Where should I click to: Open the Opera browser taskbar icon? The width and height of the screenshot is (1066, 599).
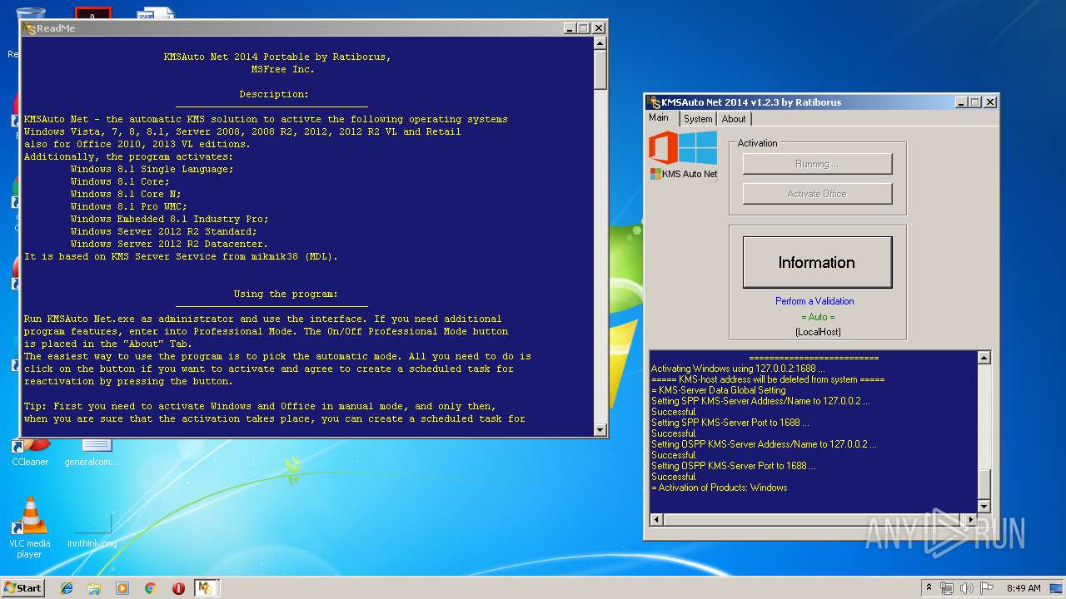point(178,588)
